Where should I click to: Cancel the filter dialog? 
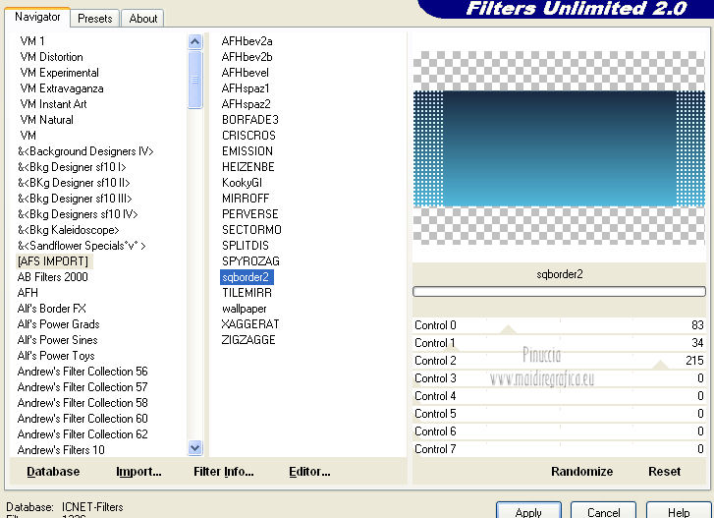pyautogui.click(x=603, y=511)
